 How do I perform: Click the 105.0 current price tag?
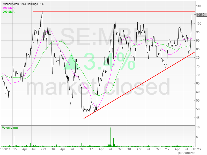[201, 15]
